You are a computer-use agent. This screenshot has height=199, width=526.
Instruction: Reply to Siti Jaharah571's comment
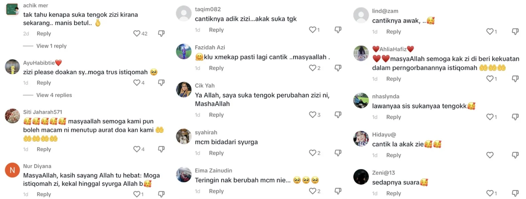point(44,150)
